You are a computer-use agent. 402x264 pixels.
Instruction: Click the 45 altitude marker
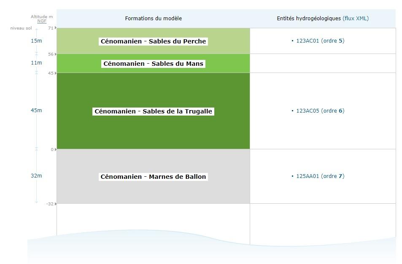[51, 73]
